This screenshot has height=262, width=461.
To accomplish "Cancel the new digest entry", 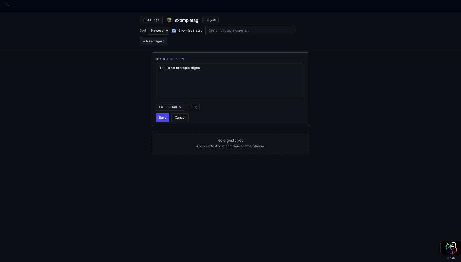I will 180,118.
